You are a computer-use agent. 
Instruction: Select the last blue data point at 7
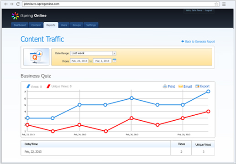[x=208, y=92]
